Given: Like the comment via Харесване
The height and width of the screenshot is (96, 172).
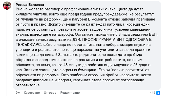Looking at the screenshot, I should [32, 93].
